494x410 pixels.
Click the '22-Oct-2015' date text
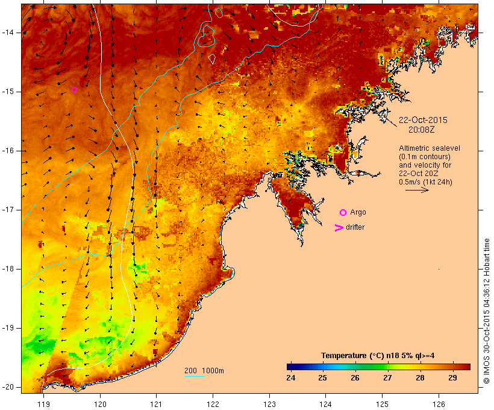pos(423,120)
